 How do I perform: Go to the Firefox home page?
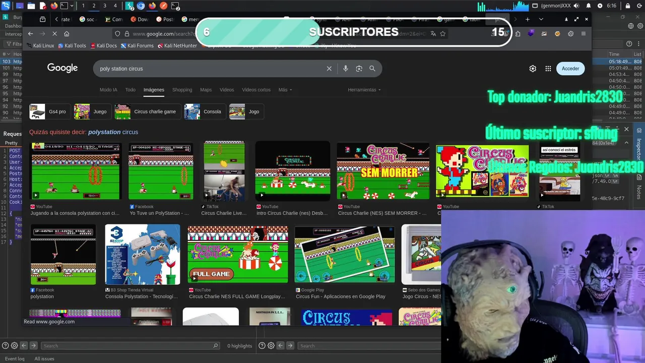click(x=67, y=34)
